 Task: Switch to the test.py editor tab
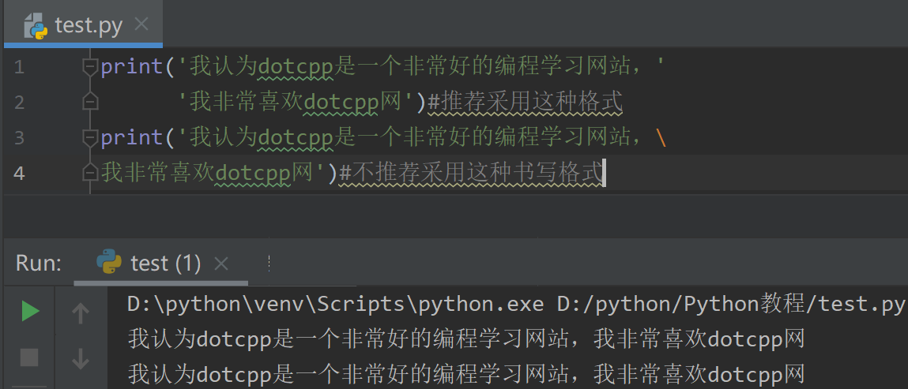coord(88,25)
